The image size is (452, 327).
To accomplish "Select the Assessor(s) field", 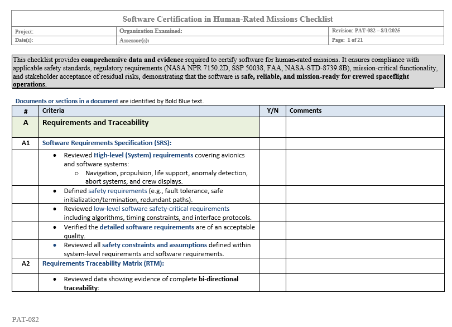I will pos(223,40).
